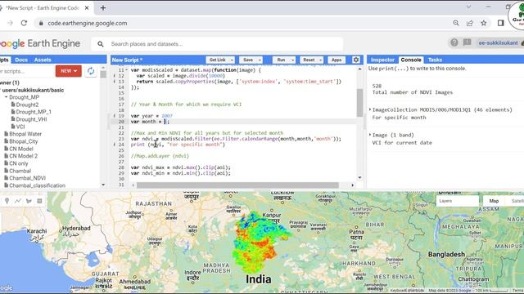
Task: Click the search places and datasets field
Action: tap(217, 43)
